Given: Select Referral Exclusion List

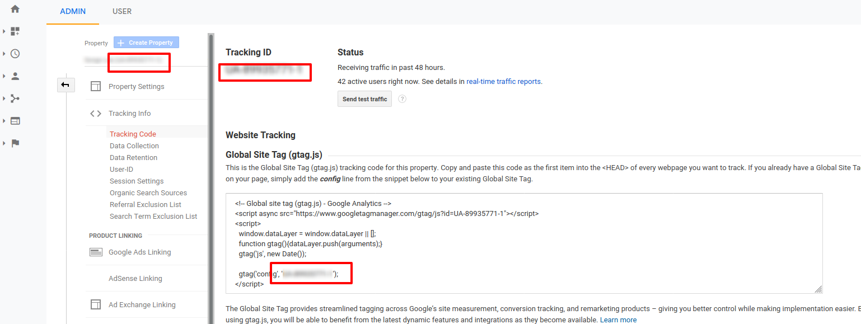Looking at the screenshot, I should pyautogui.click(x=146, y=205).
